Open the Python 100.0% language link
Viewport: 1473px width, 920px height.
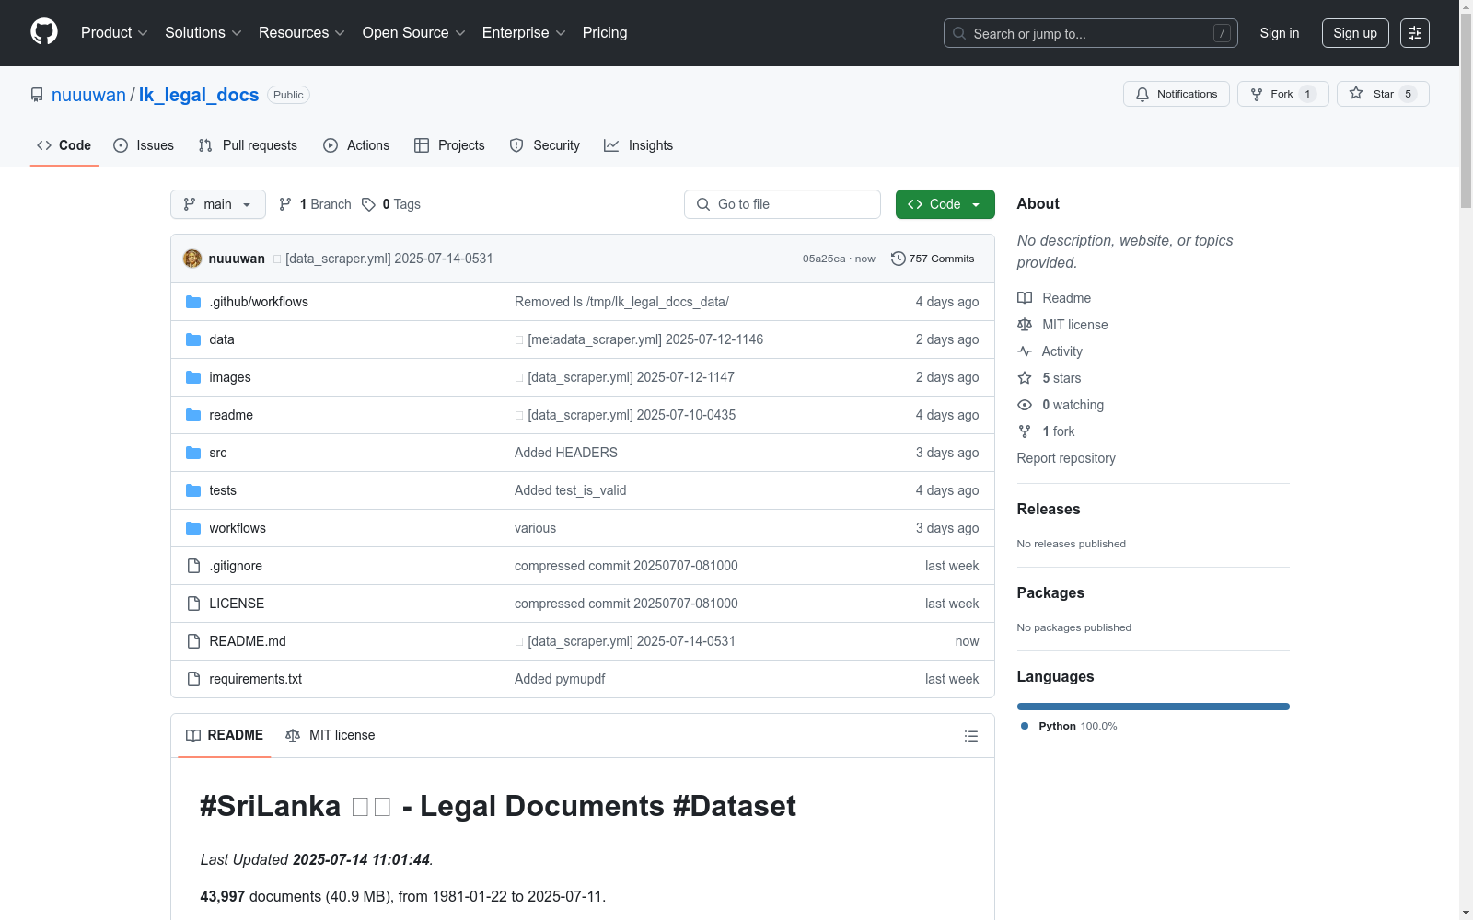[x=1069, y=726]
